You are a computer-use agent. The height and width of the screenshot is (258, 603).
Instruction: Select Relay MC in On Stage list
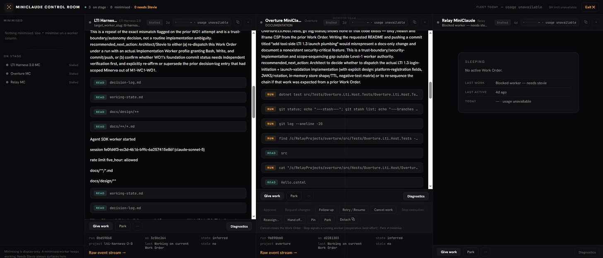point(42,82)
